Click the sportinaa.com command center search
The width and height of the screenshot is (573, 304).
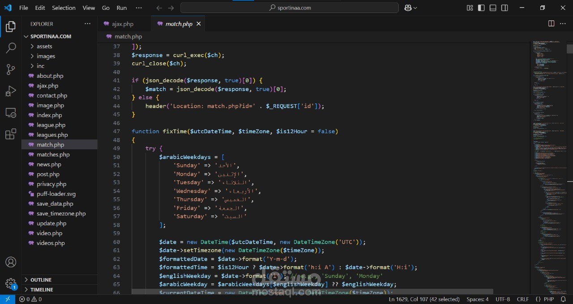tap(290, 8)
